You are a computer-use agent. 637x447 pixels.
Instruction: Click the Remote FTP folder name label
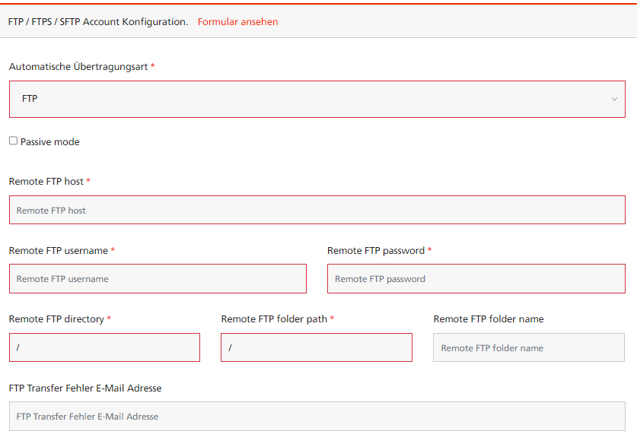pyautogui.click(x=489, y=319)
